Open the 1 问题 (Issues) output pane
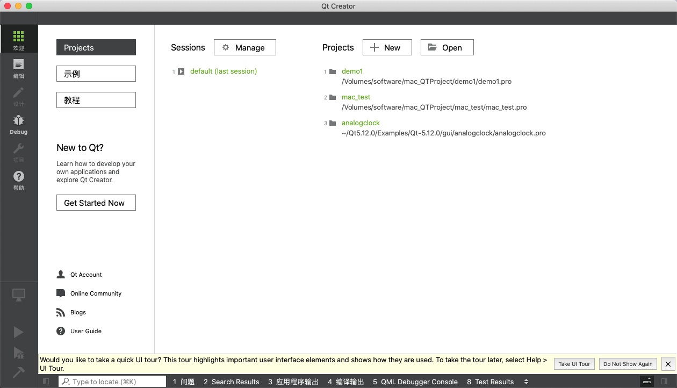 pyautogui.click(x=184, y=382)
